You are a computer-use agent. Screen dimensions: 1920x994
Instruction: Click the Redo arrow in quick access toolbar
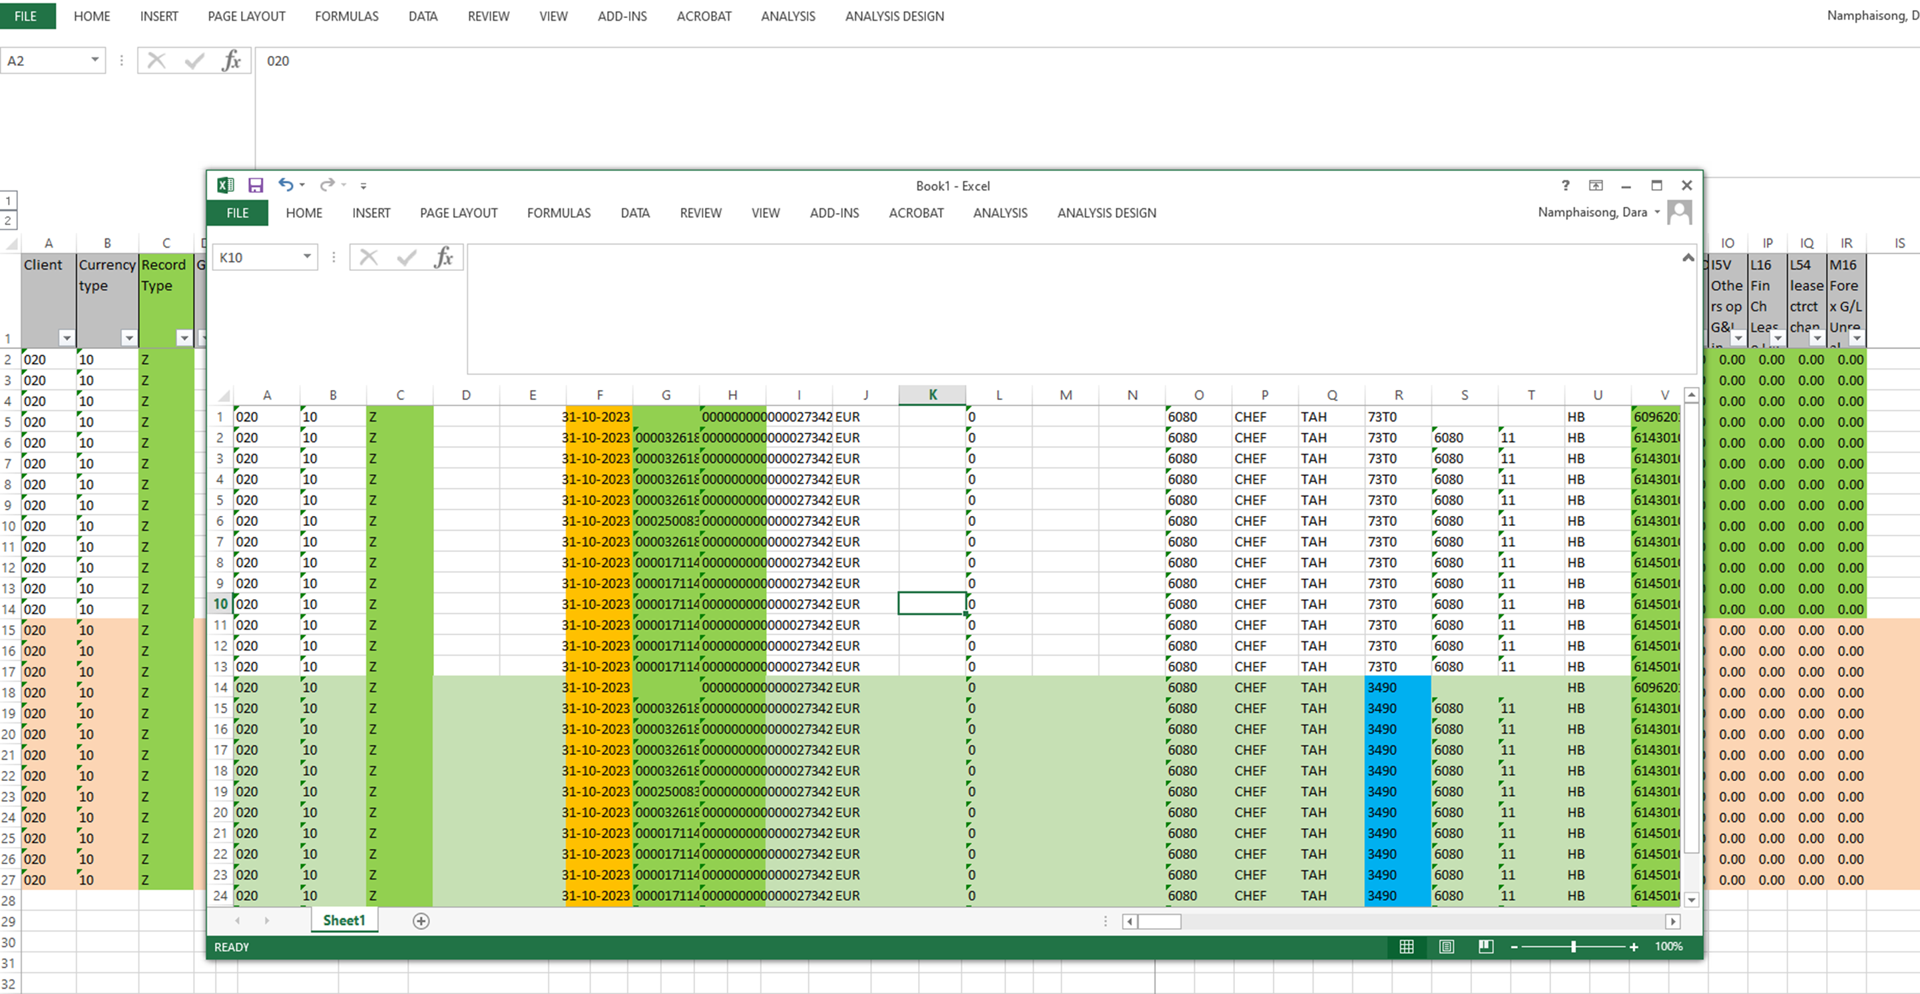(x=327, y=185)
